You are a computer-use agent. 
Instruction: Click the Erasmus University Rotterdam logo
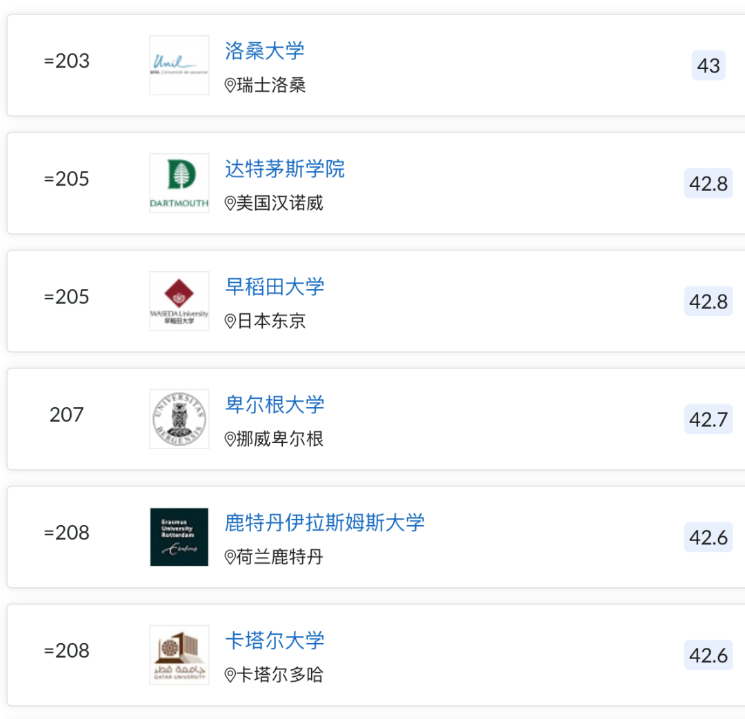pos(179,537)
